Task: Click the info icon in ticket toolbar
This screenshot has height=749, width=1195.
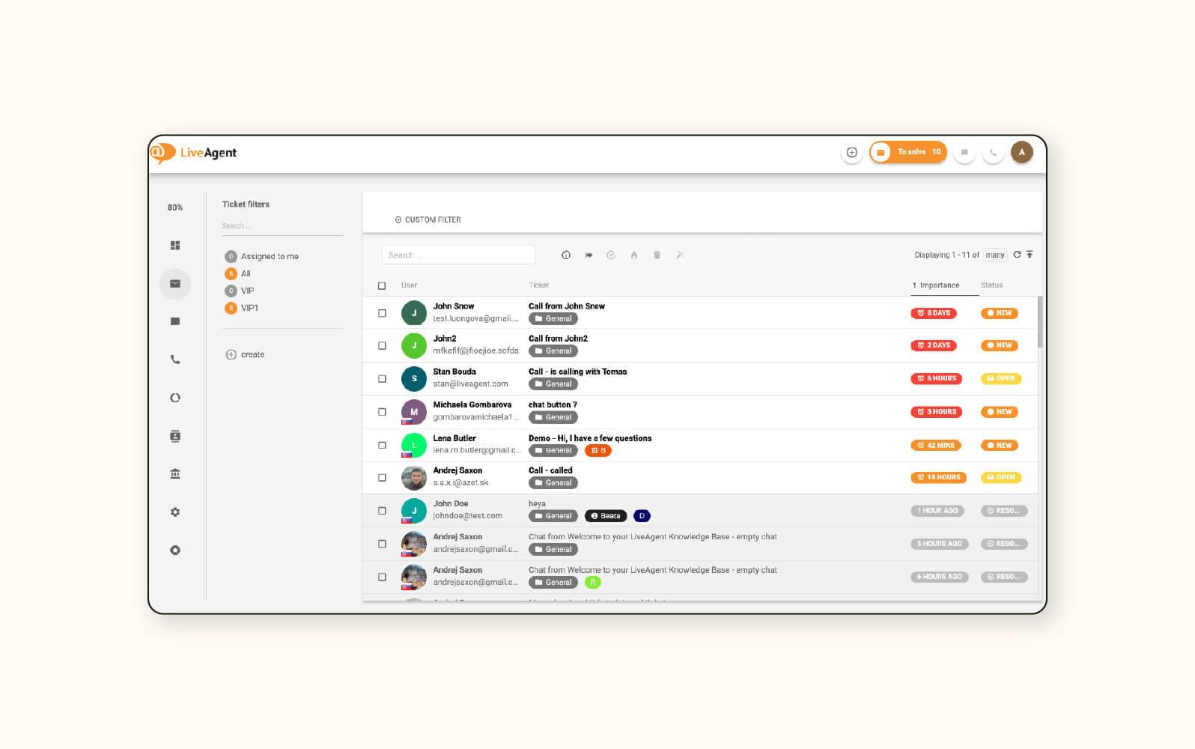Action: (x=566, y=255)
